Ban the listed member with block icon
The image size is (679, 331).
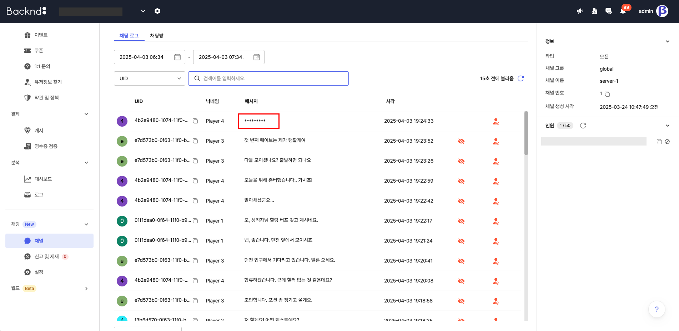[667, 142]
